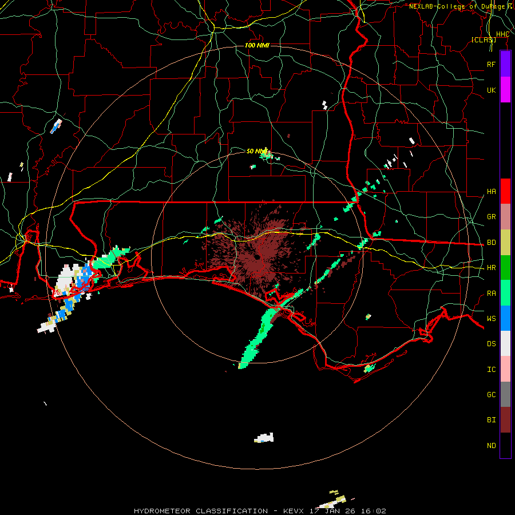
Task: Click the "HA" legend label
Action: [491, 191]
